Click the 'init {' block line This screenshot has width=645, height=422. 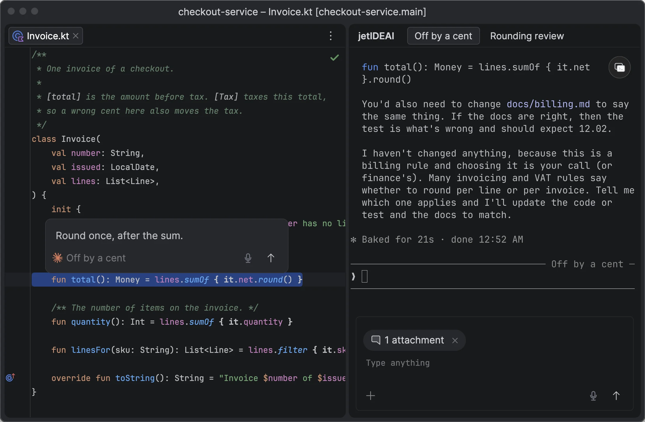(x=66, y=209)
